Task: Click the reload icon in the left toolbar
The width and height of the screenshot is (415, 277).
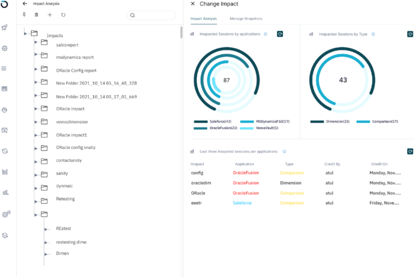Action: [x=63, y=15]
